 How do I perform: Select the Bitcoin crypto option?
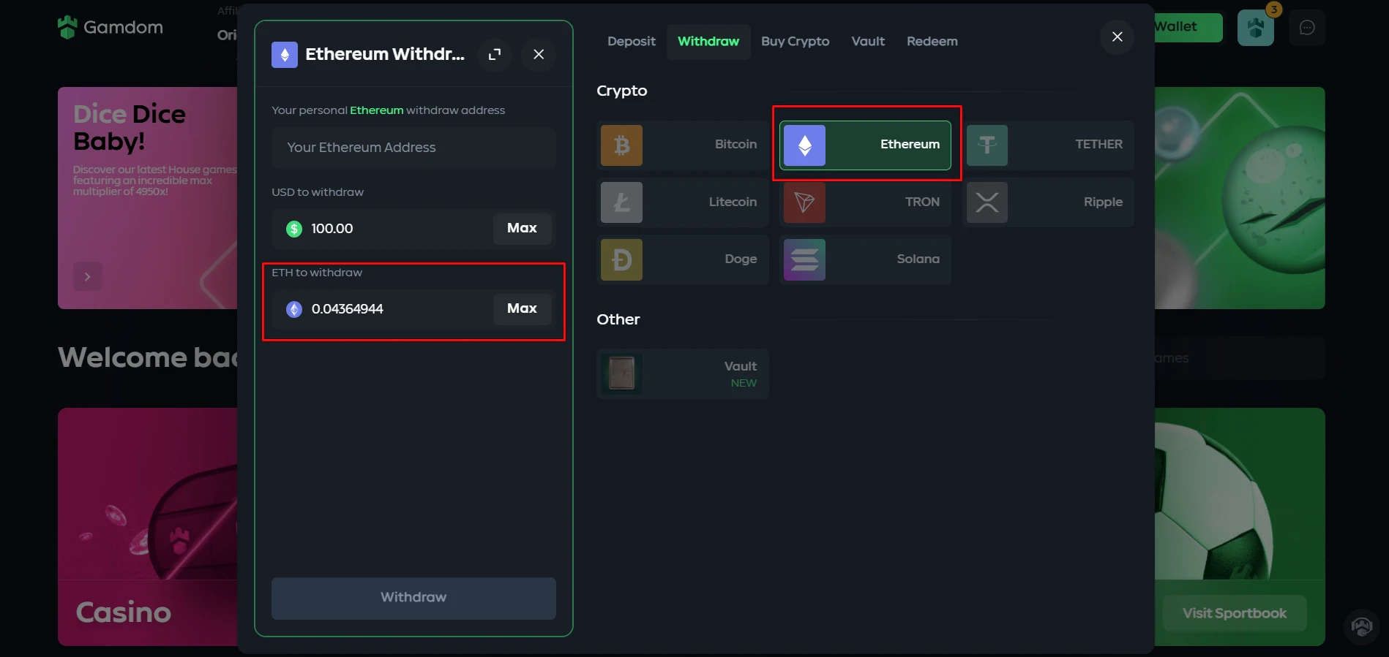pos(682,145)
